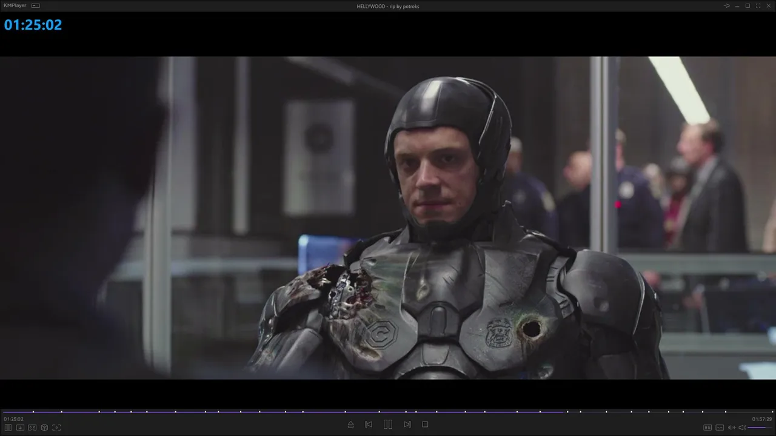
Task: Click the compact mode icon beside KMPlayer logo
Action: tap(36, 5)
